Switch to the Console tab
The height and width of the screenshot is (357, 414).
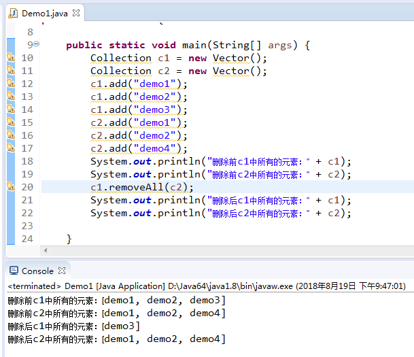pyautogui.click(x=37, y=271)
